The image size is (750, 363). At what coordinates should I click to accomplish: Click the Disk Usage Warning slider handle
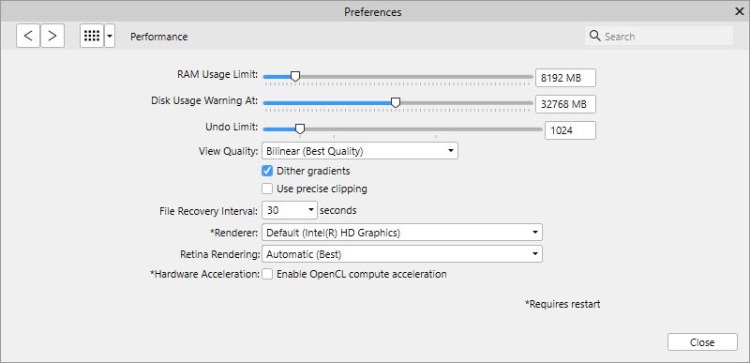(396, 103)
